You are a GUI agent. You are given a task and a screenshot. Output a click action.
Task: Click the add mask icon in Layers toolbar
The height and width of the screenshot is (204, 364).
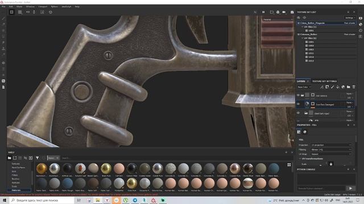(x=327, y=87)
